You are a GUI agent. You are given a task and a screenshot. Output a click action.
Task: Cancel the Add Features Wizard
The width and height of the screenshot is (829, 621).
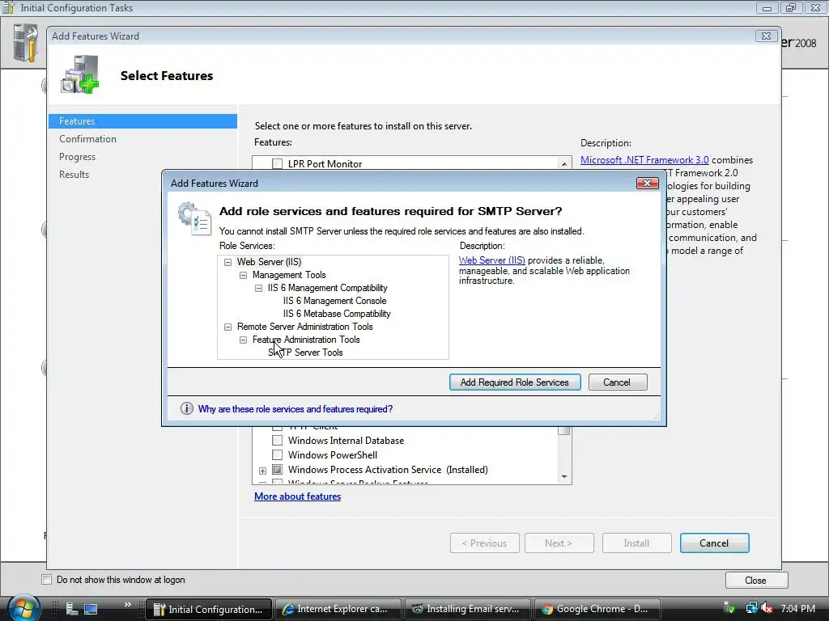714,543
